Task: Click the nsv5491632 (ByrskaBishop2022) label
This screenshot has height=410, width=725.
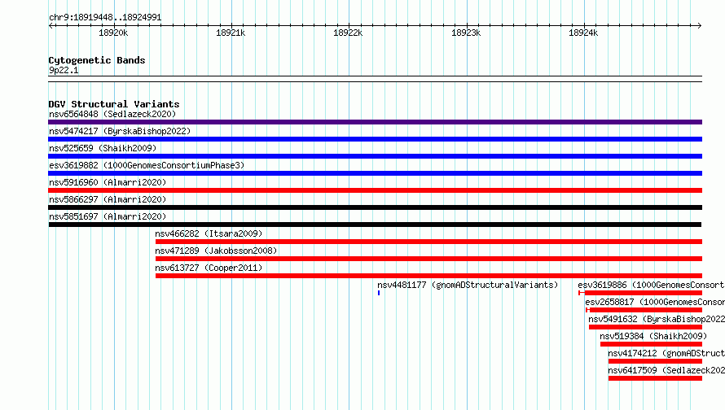Action: click(x=657, y=319)
